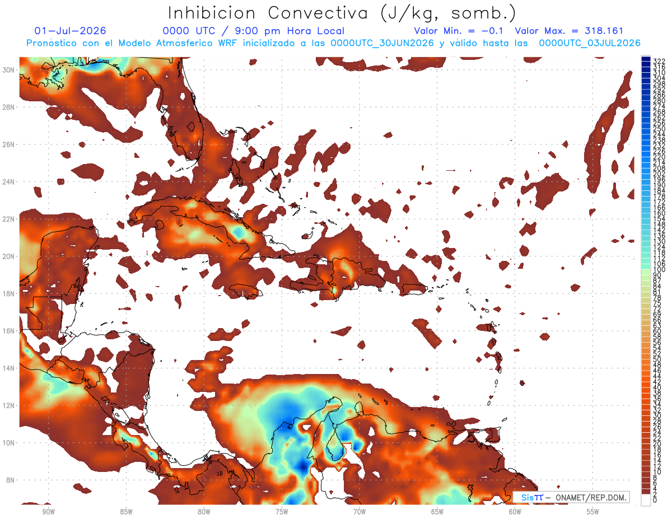The image size is (672, 519).
Task: Click the '85W' longitude label
Action: pos(126,512)
